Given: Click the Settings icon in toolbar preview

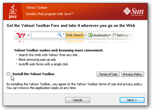Looking at the screenshot, I should [114, 35].
